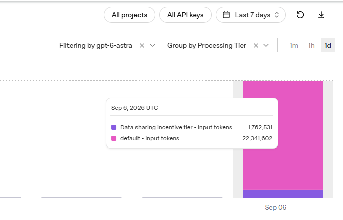
Task: Switch granularity to 1m
Action: click(x=294, y=45)
